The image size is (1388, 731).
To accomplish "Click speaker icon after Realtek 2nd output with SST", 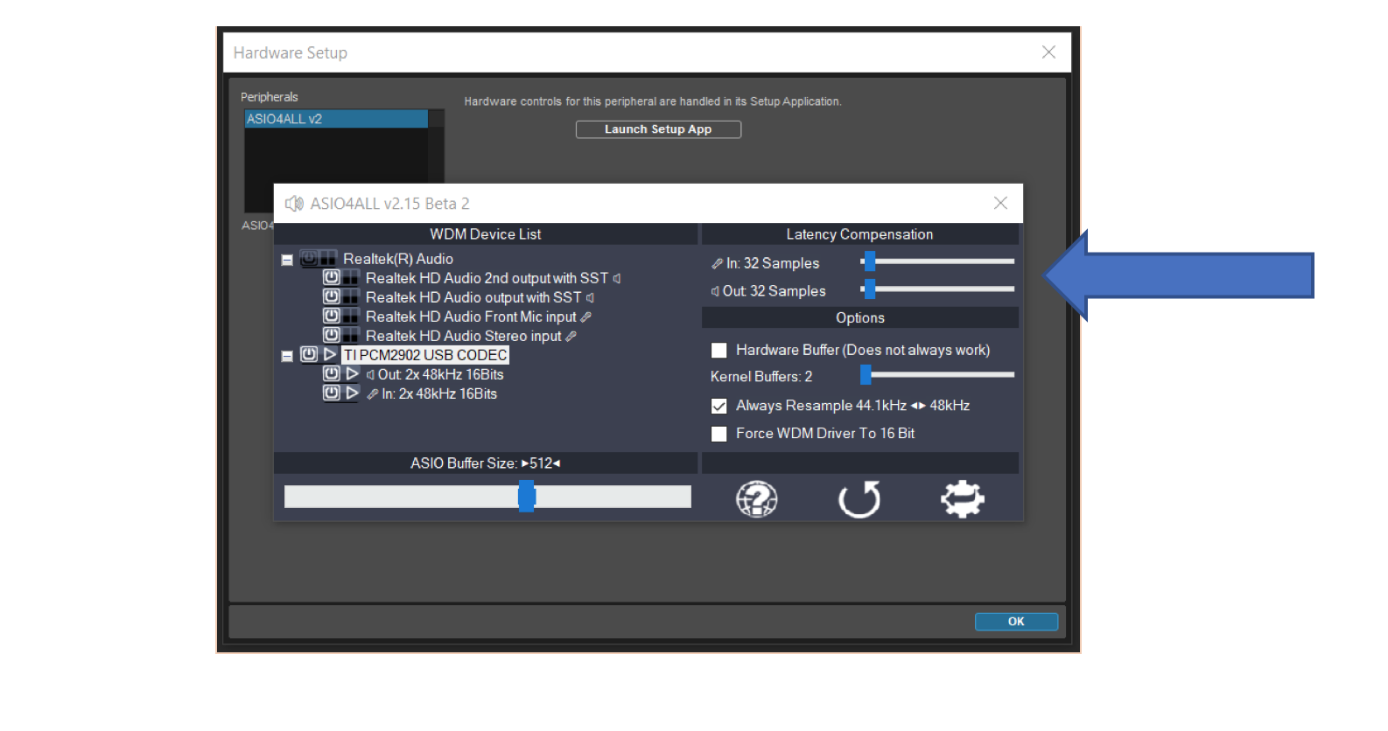I will (617, 278).
